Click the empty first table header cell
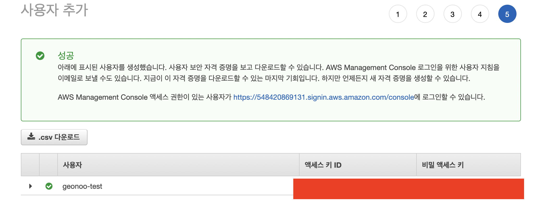 [x=30, y=165]
